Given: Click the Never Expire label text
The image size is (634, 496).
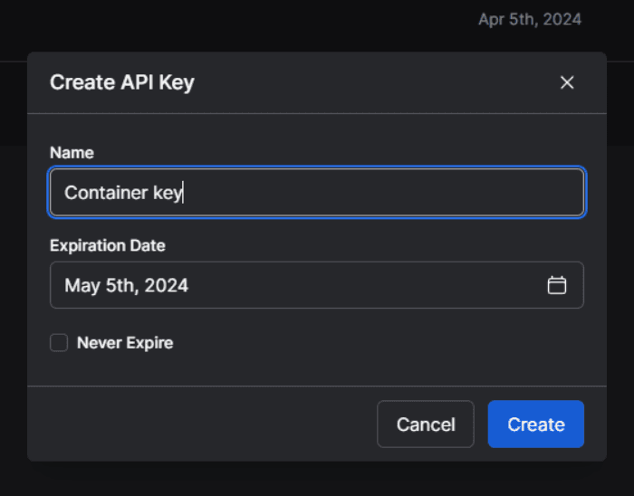Looking at the screenshot, I should (125, 343).
